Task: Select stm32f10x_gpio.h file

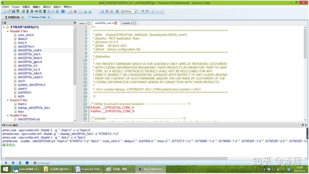Action: click(x=30, y=62)
